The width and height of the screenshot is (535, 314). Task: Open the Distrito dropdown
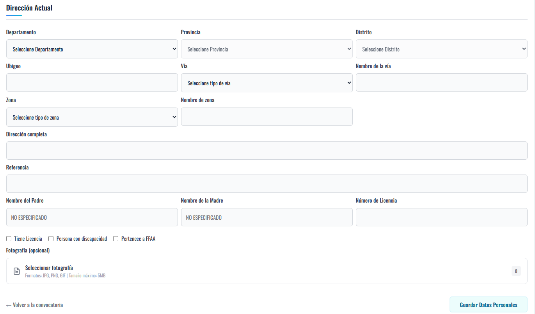442,49
